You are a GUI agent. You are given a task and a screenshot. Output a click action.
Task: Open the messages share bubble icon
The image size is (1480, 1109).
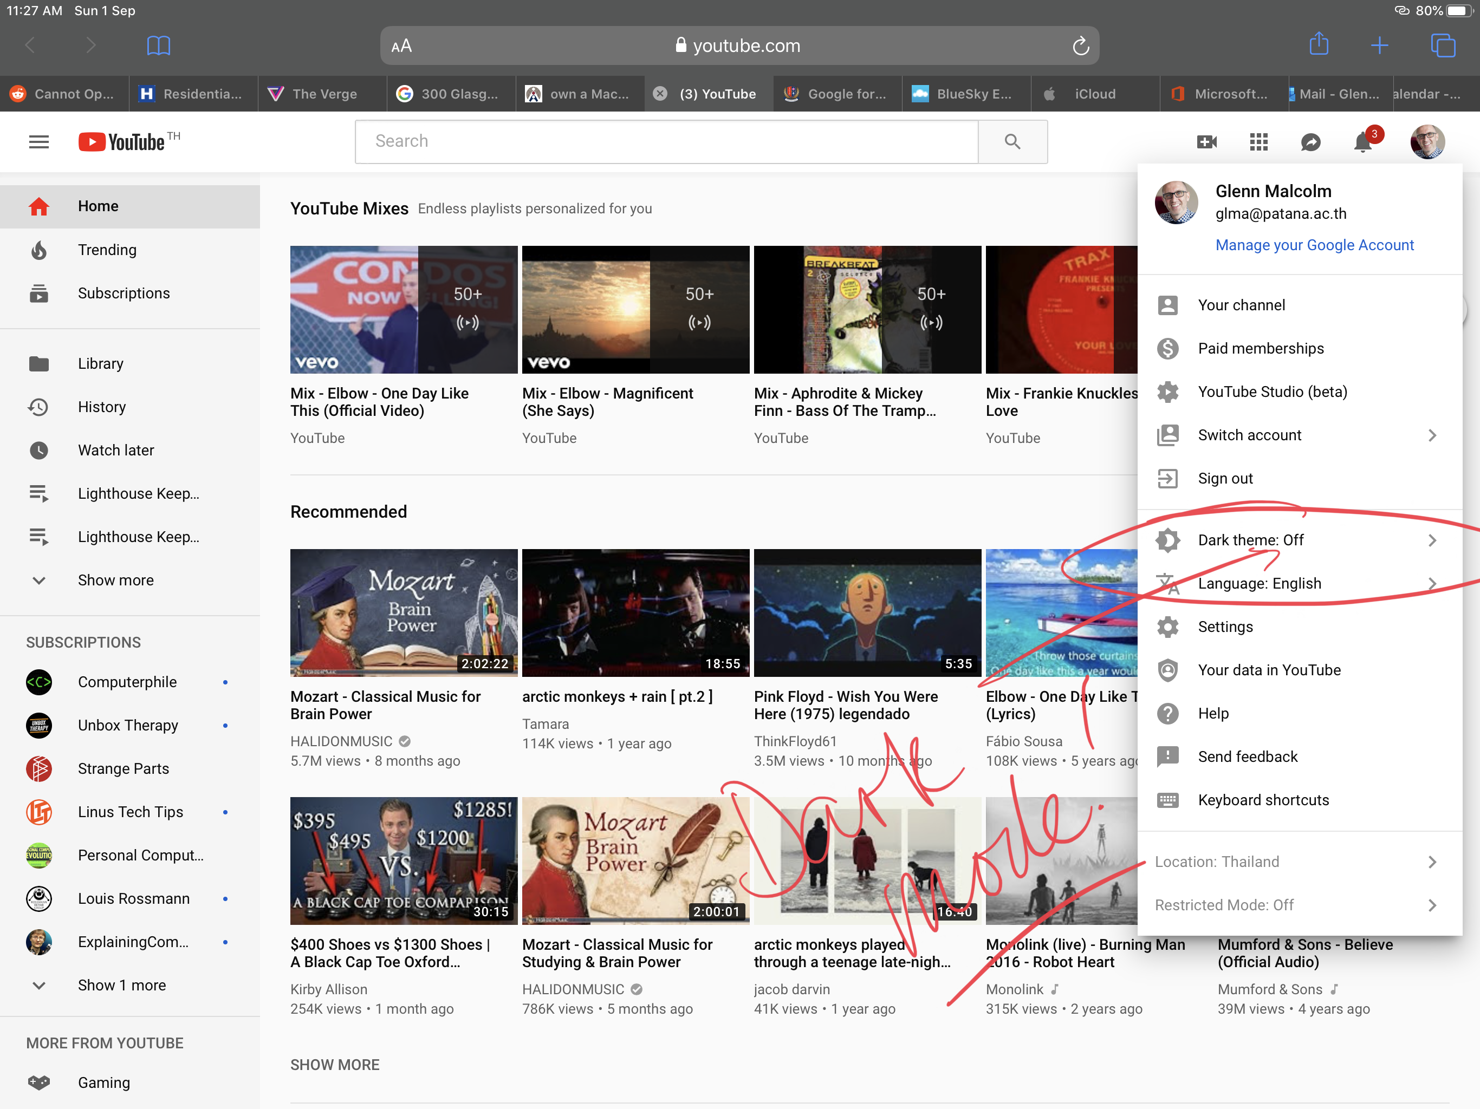pos(1310,142)
